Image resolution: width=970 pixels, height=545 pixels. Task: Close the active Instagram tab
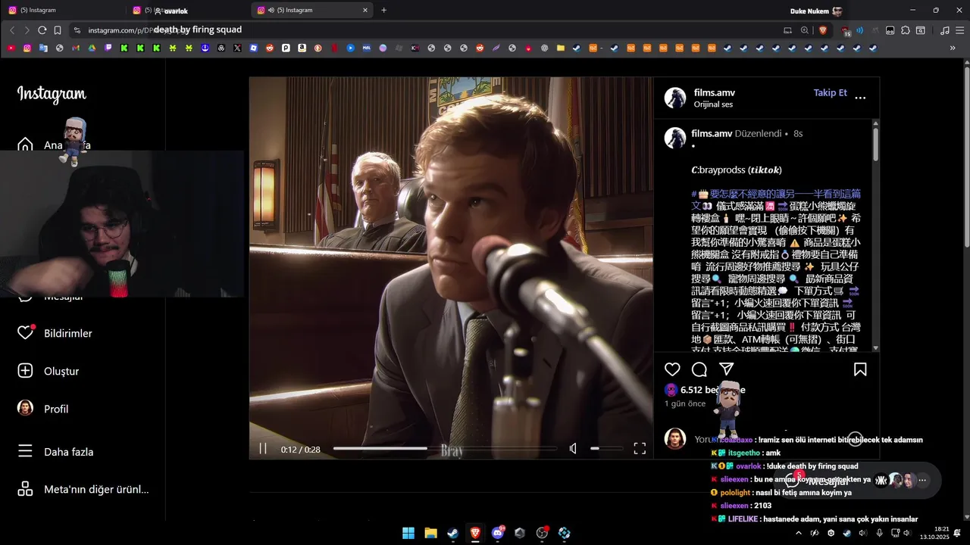point(365,11)
